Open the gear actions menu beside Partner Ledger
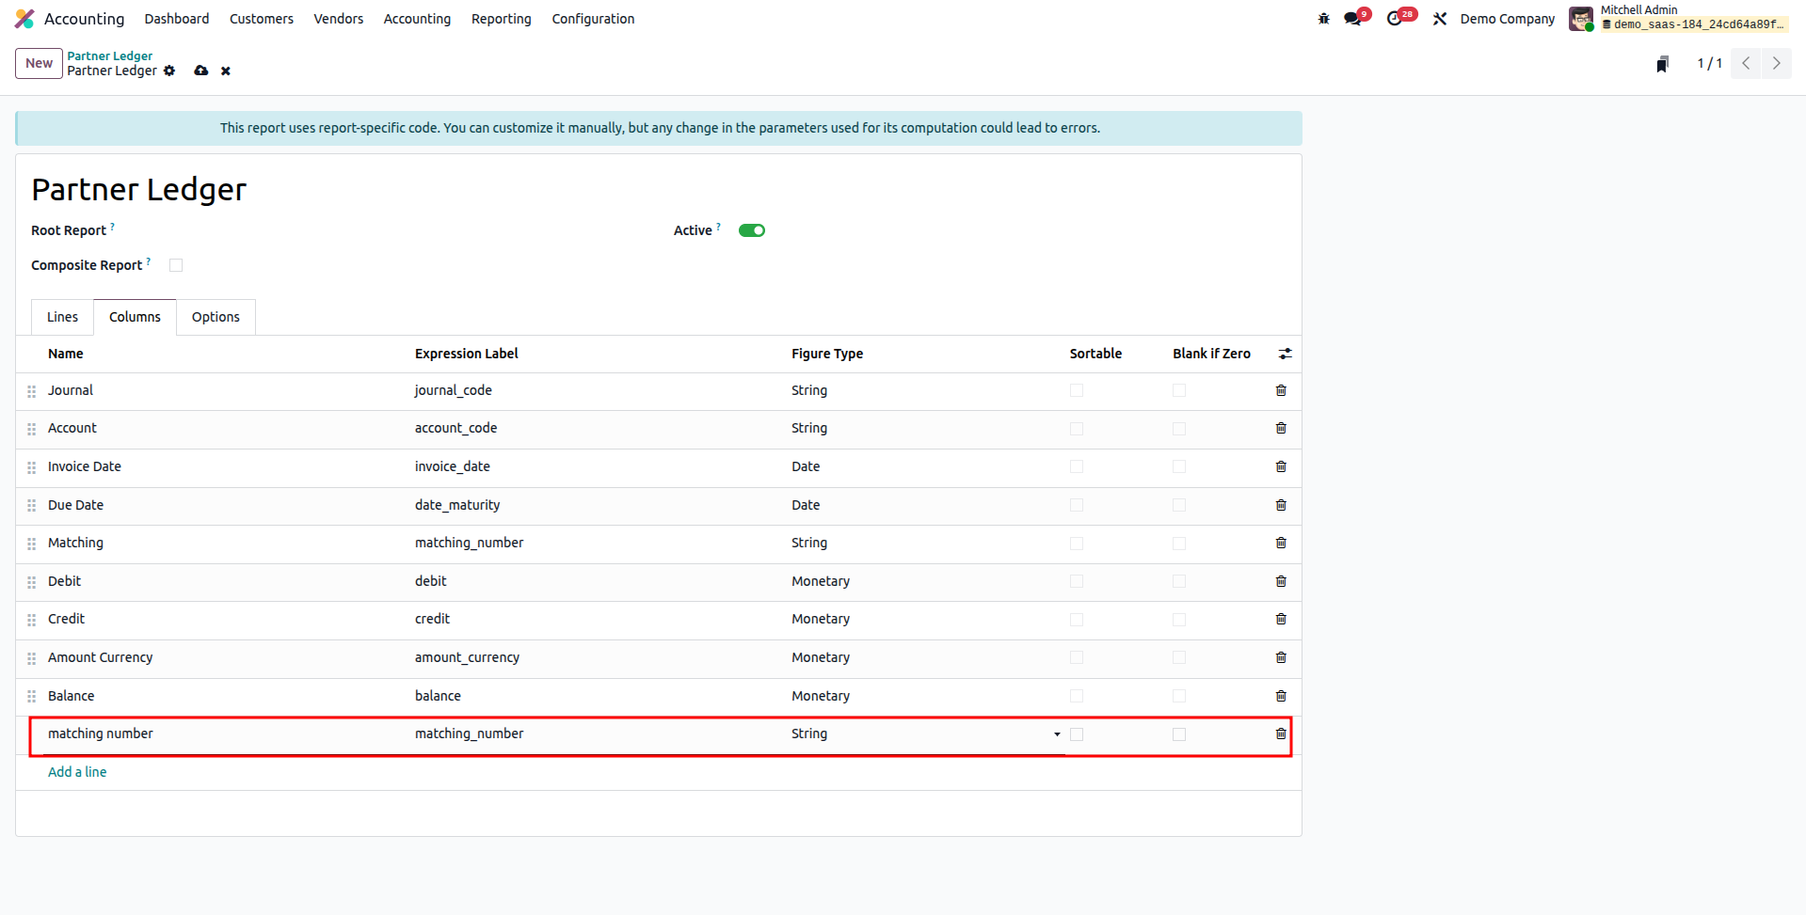 169,71
